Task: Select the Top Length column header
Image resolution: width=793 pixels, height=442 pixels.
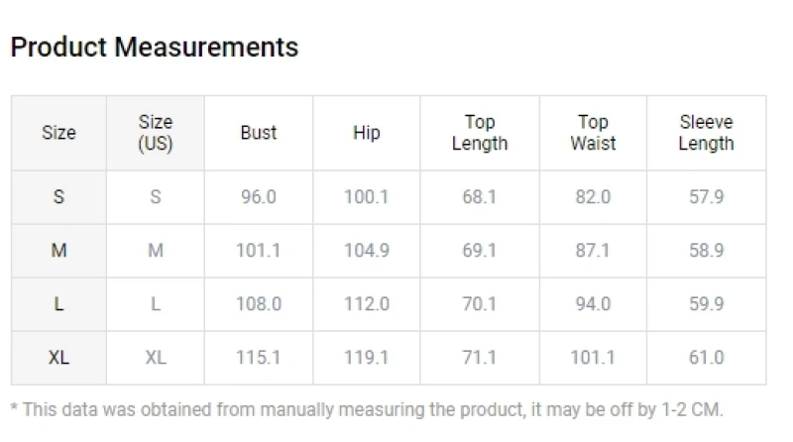Action: (x=480, y=133)
